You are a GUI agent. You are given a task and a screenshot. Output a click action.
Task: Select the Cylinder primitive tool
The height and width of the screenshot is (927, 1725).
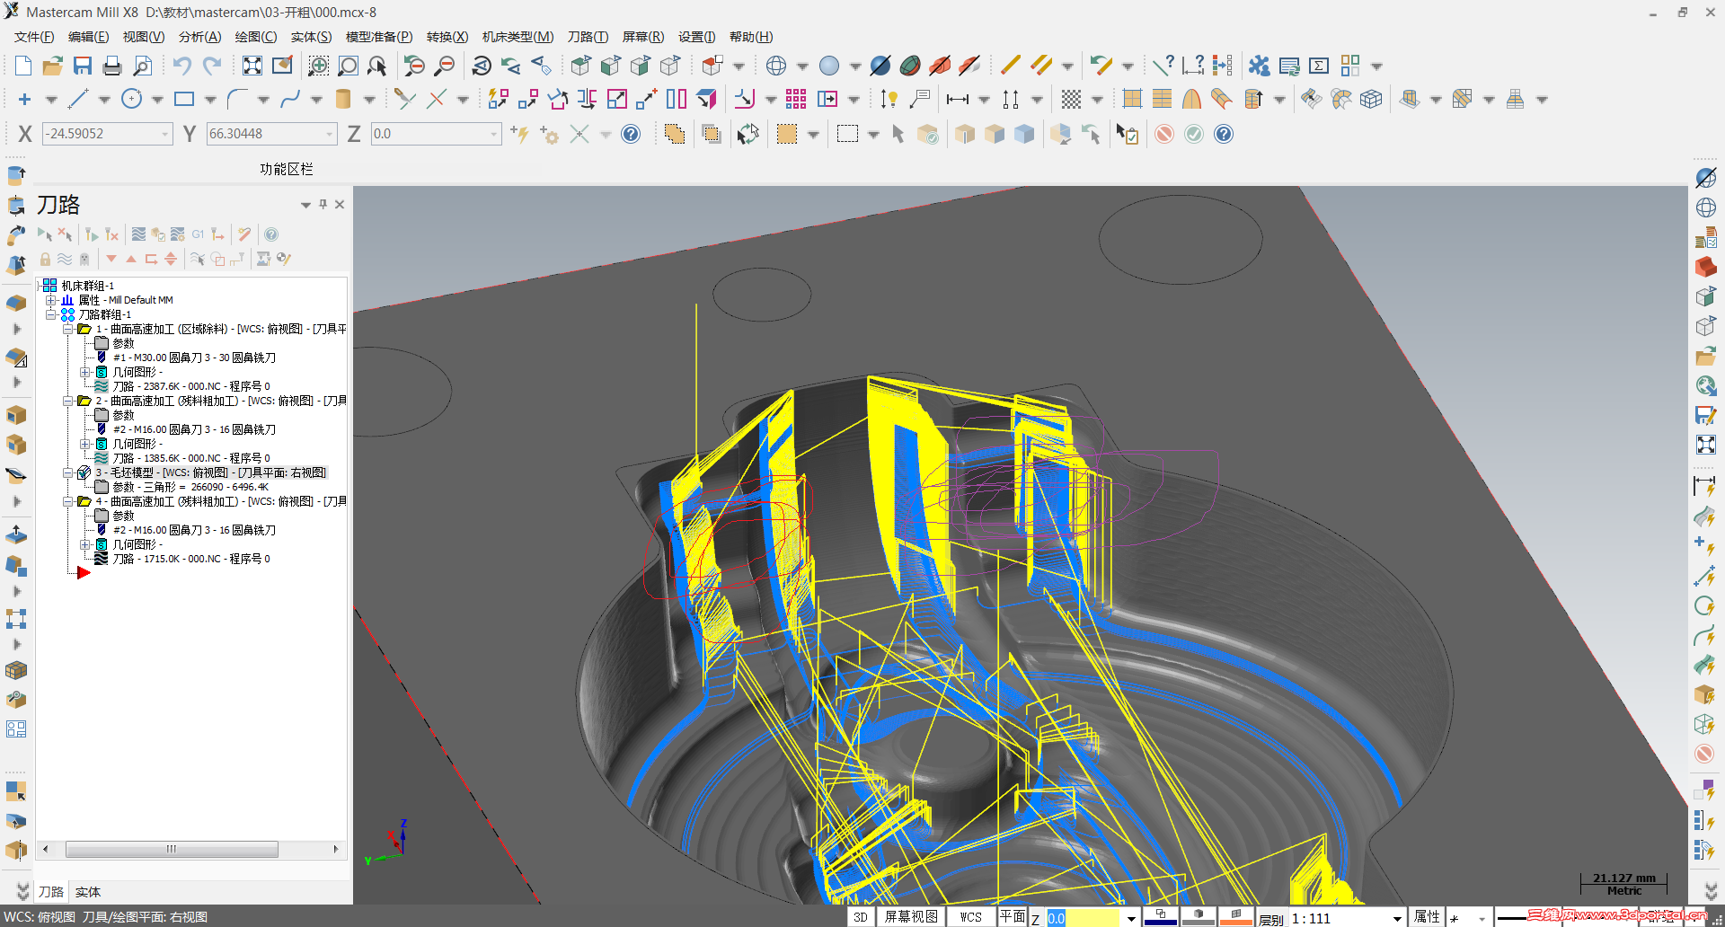343,99
